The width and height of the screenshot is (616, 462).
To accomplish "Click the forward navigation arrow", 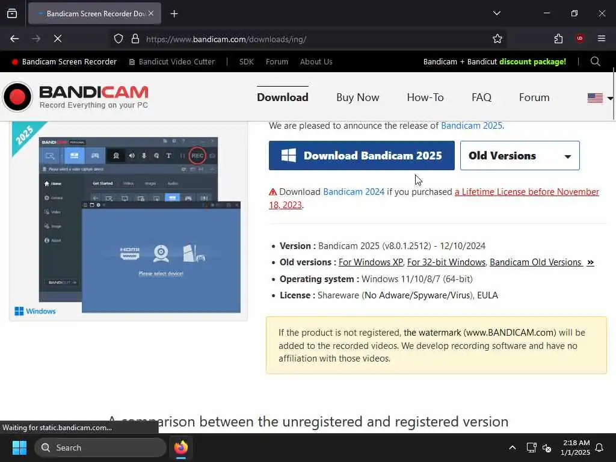I will pos(36,38).
